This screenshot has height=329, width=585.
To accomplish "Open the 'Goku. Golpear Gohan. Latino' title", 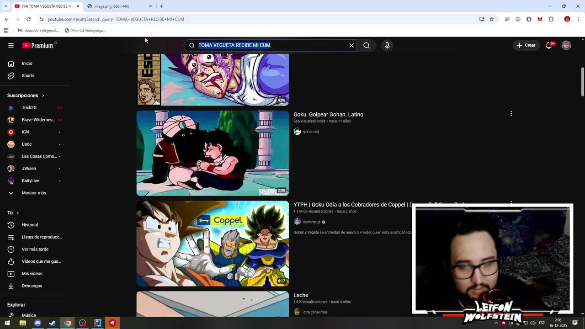I will (328, 115).
